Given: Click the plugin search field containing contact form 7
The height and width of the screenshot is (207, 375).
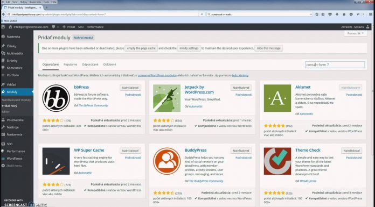Looking at the screenshot, I should [335, 65].
